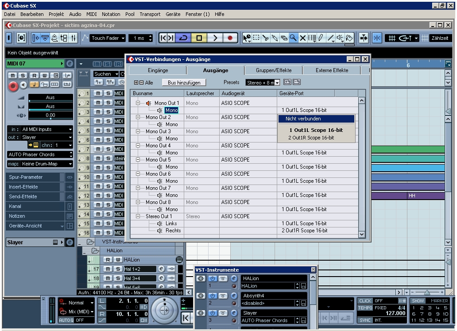Open HALion editor in VST-Instrumente window
Viewport: 457px width, 331px height.
(234, 278)
